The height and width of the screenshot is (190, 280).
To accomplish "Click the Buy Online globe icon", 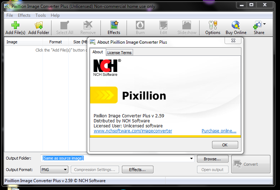I will 236,25.
